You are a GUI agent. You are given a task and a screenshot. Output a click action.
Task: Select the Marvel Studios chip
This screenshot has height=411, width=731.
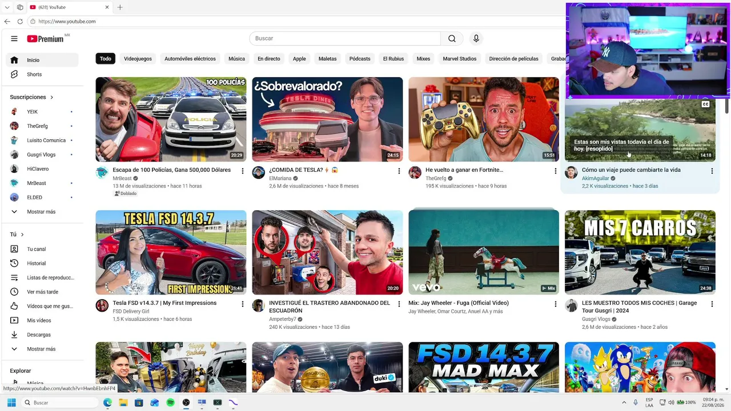point(460,59)
